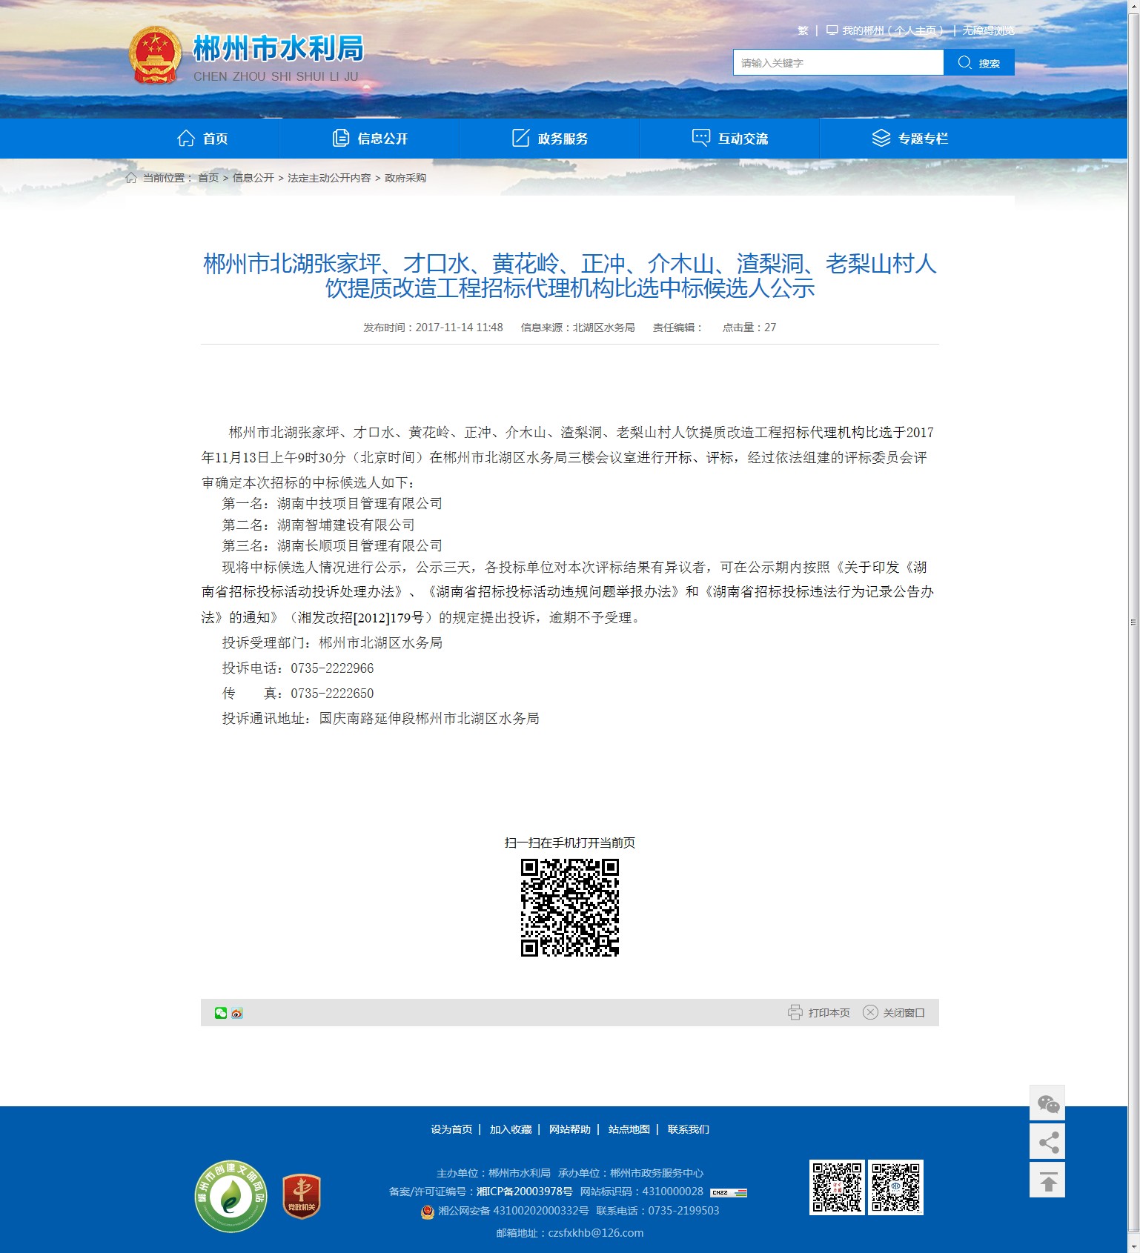Switch to traditional Chinese via 繁 link
The image size is (1140, 1253).
point(803,30)
